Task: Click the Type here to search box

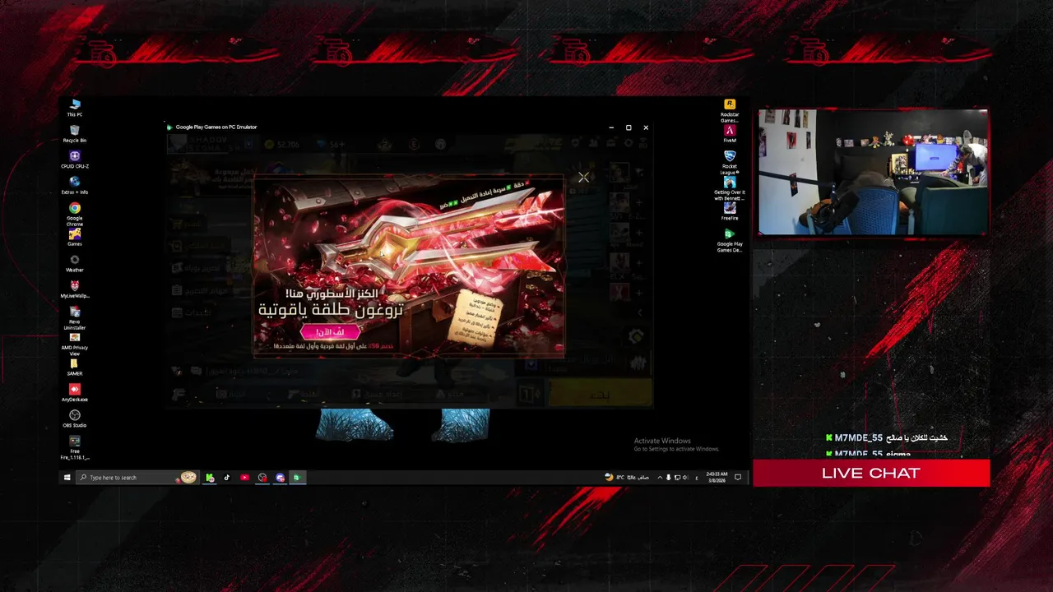Action: (137, 477)
